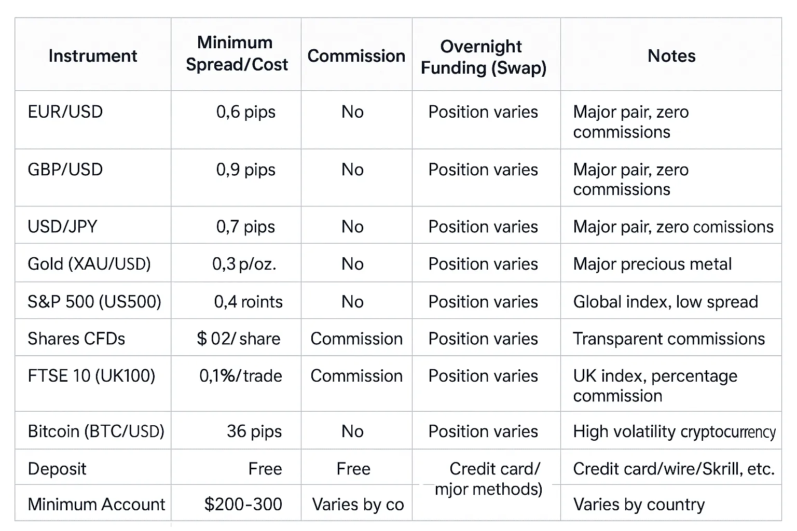Click the Minimum Account row label

click(97, 504)
